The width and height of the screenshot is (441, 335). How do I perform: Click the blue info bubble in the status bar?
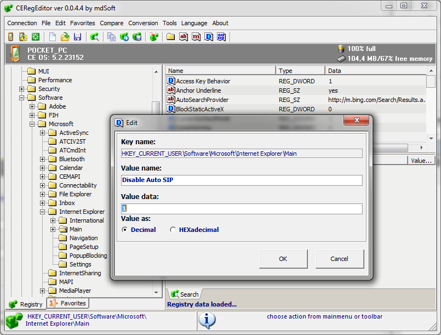[207, 320]
